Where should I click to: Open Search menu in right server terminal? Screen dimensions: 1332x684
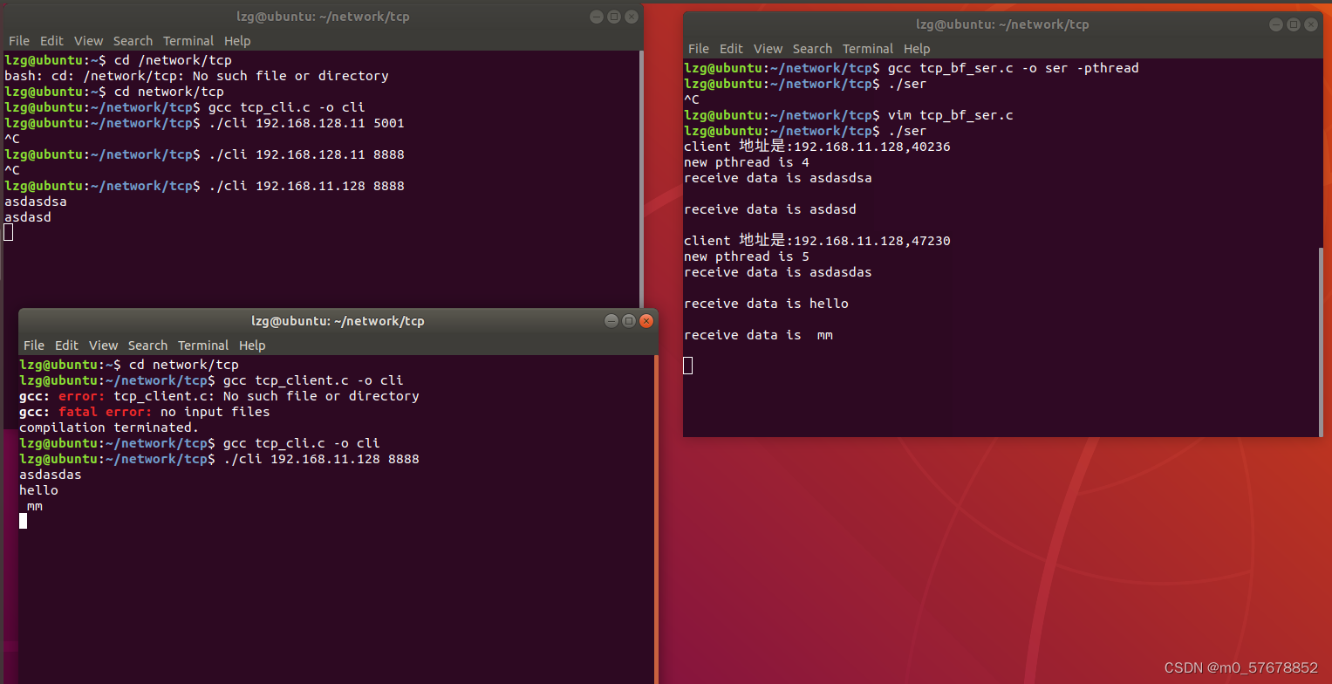[812, 49]
